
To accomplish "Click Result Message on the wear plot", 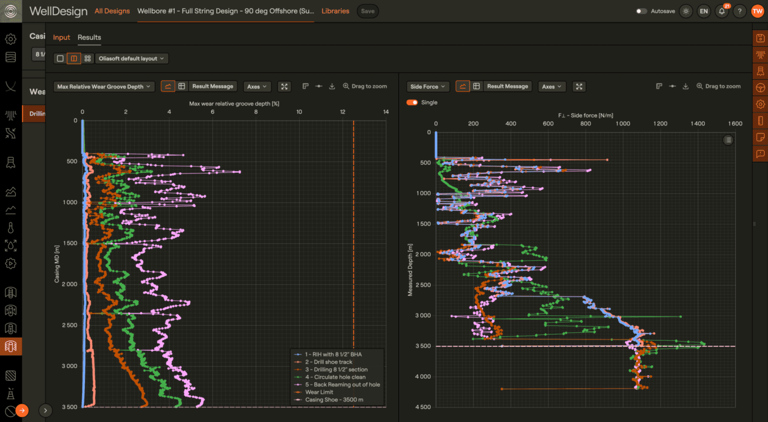I will (212, 87).
